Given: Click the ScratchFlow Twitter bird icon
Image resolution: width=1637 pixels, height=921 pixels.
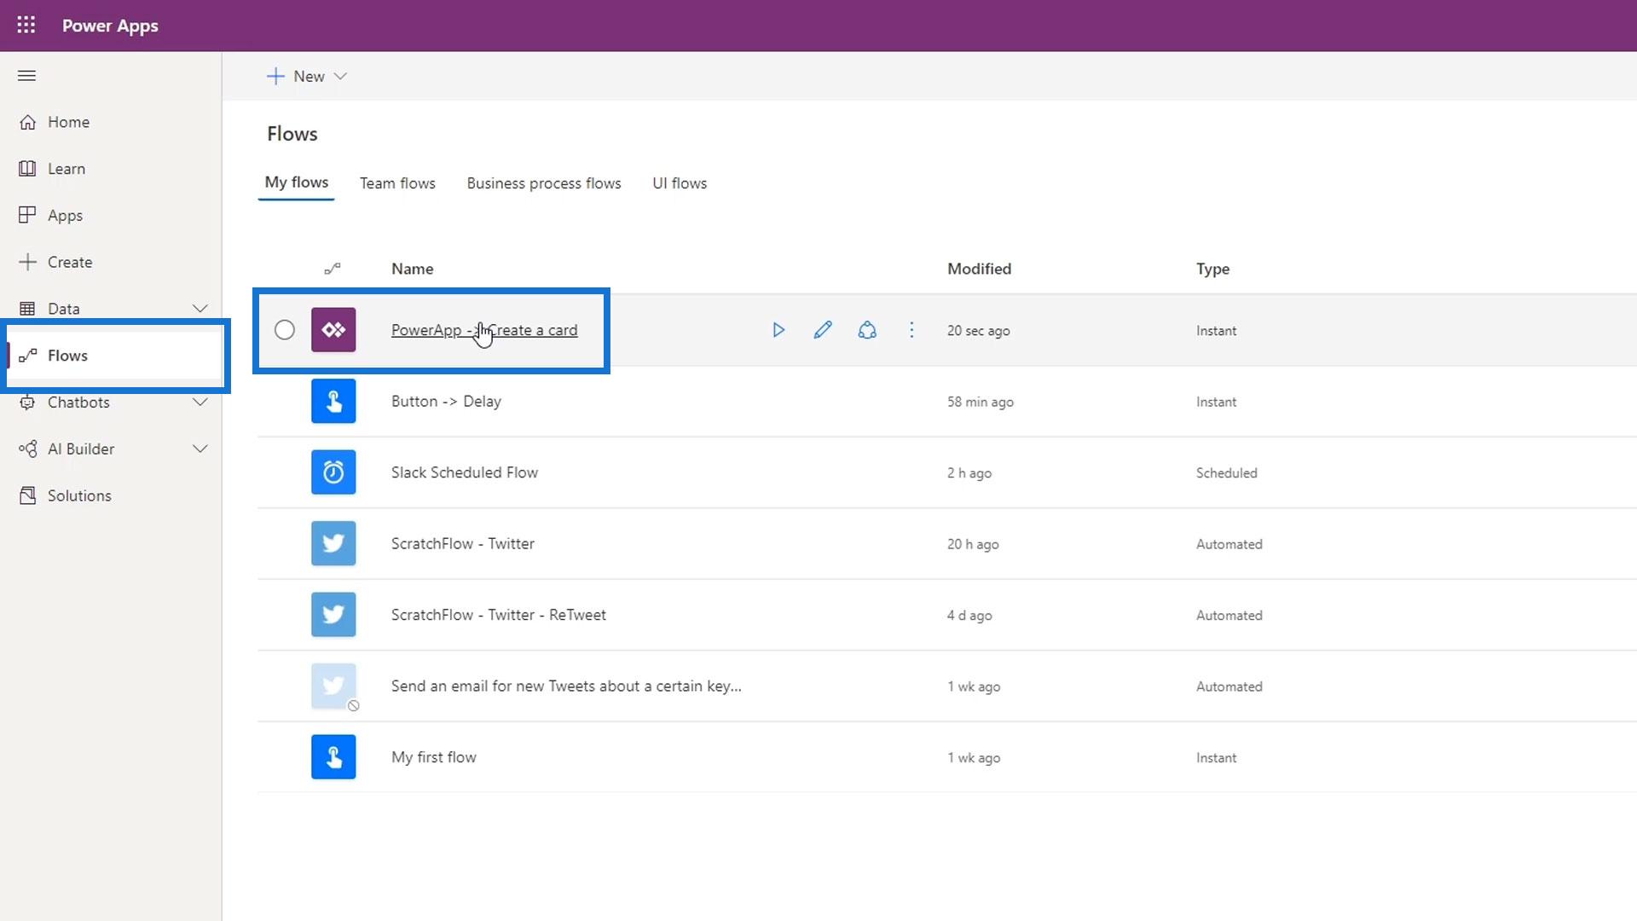Looking at the screenshot, I should point(333,544).
